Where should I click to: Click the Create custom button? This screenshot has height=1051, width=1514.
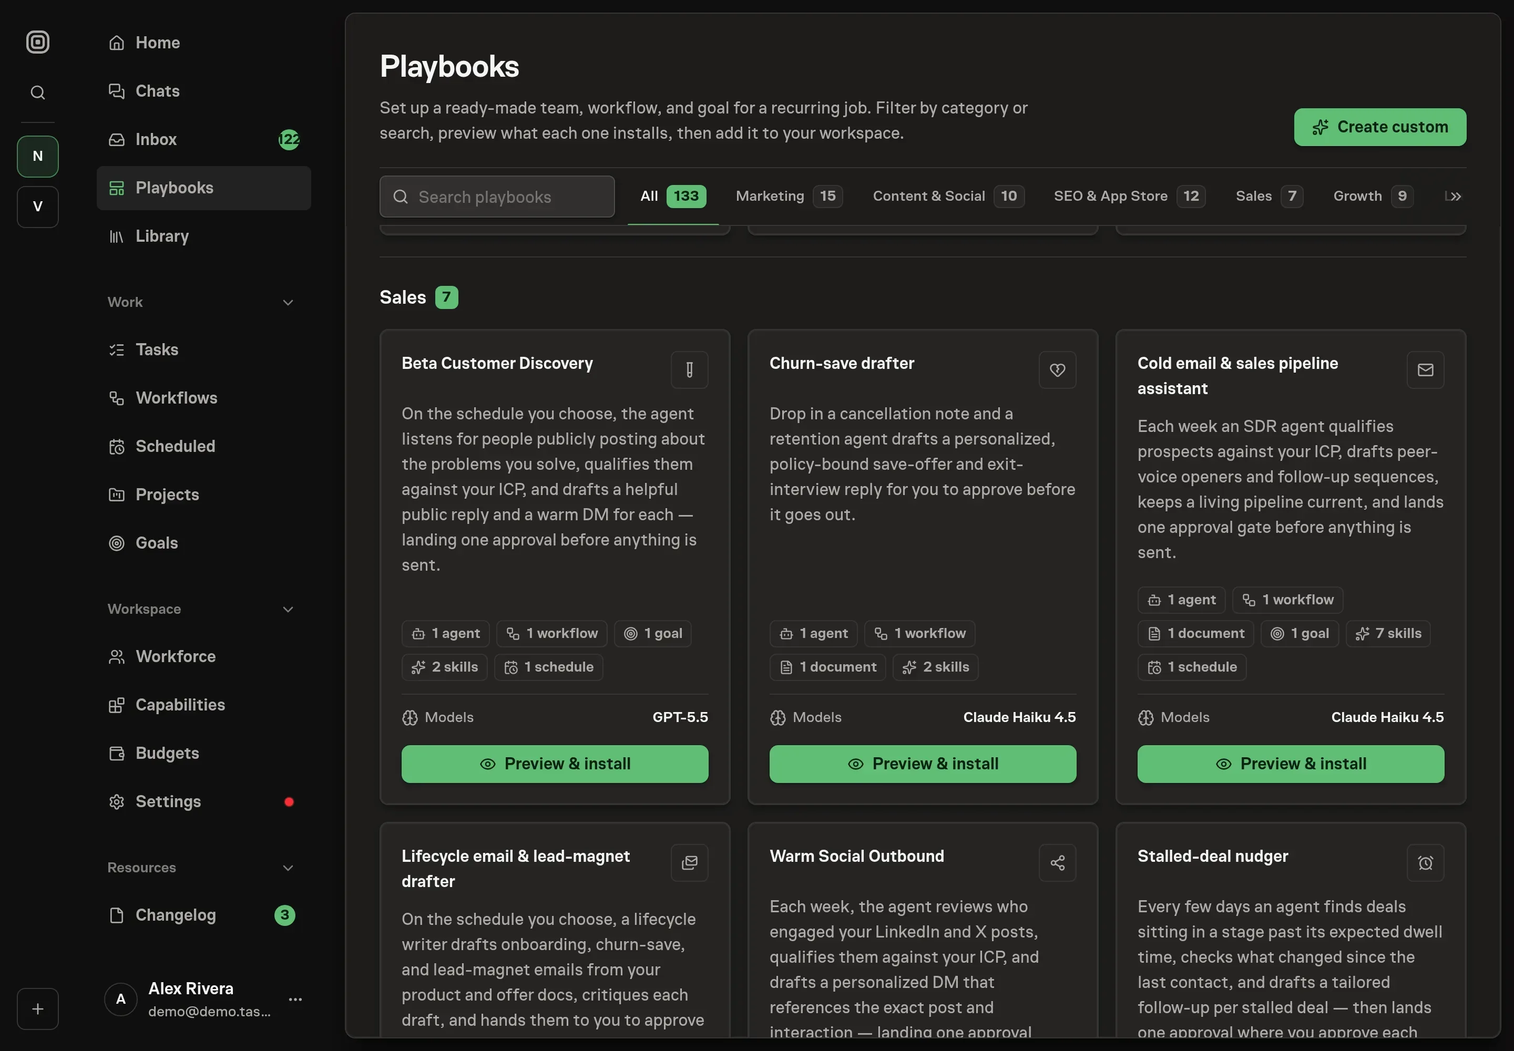pyautogui.click(x=1379, y=127)
